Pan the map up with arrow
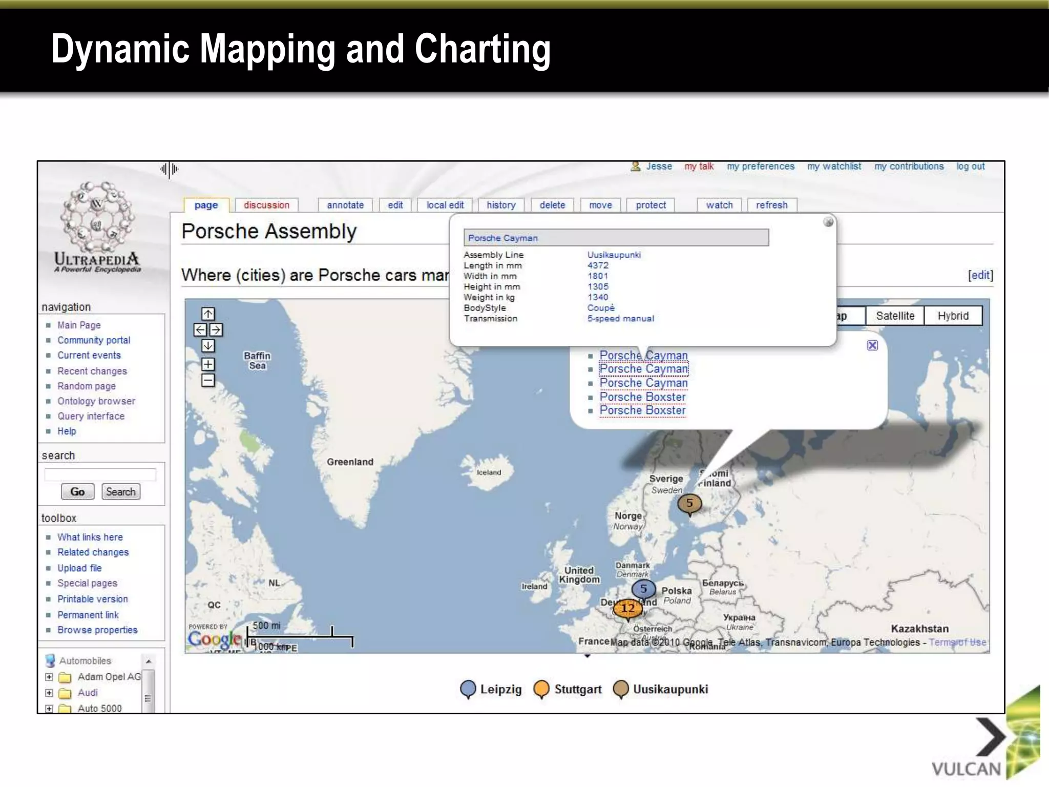 pyautogui.click(x=208, y=314)
